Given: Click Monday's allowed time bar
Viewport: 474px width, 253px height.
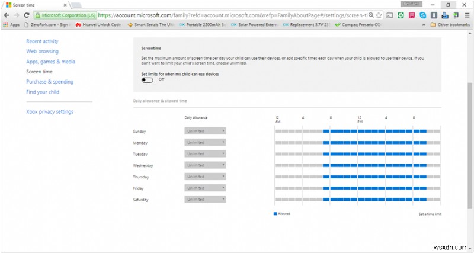Looking at the screenshot, I should pyautogui.click(x=375, y=143).
